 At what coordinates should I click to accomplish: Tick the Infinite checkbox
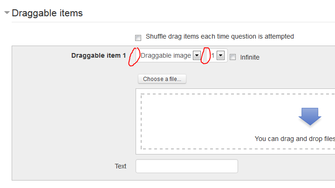232,57
